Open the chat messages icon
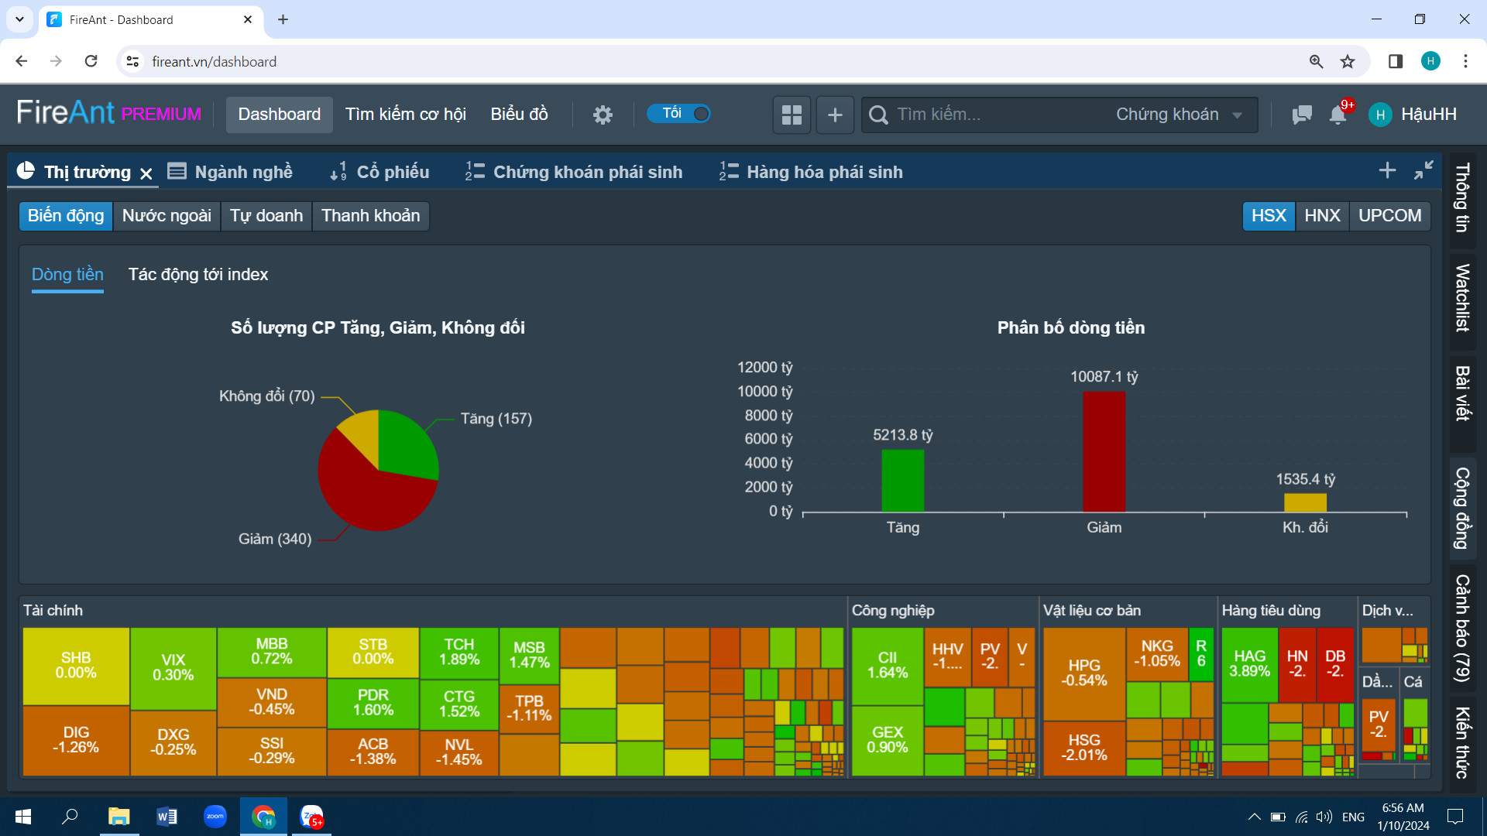Viewport: 1487px width, 836px height. point(1301,115)
